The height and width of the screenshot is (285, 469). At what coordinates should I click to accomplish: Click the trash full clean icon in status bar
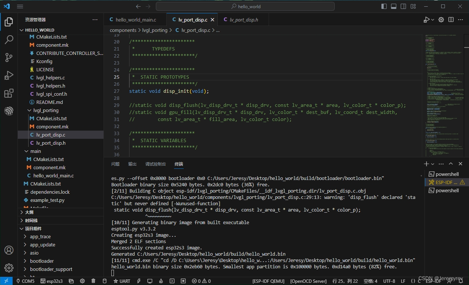pos(94,281)
